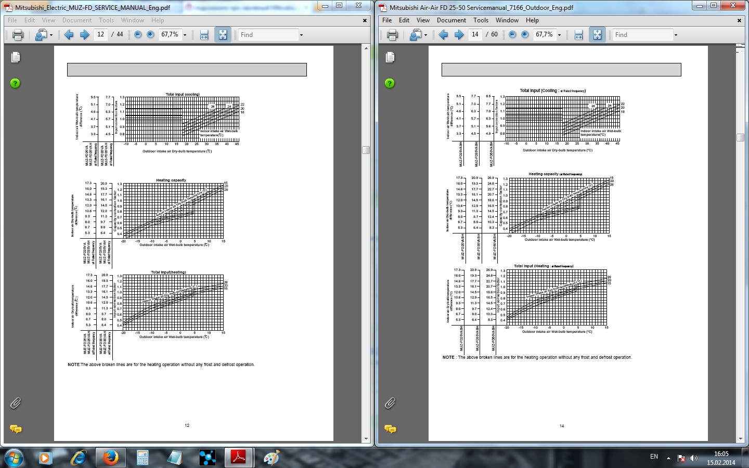Open the Attachments paperclip icon in the left window
Viewport: 749px width, 468px height.
[x=16, y=403]
